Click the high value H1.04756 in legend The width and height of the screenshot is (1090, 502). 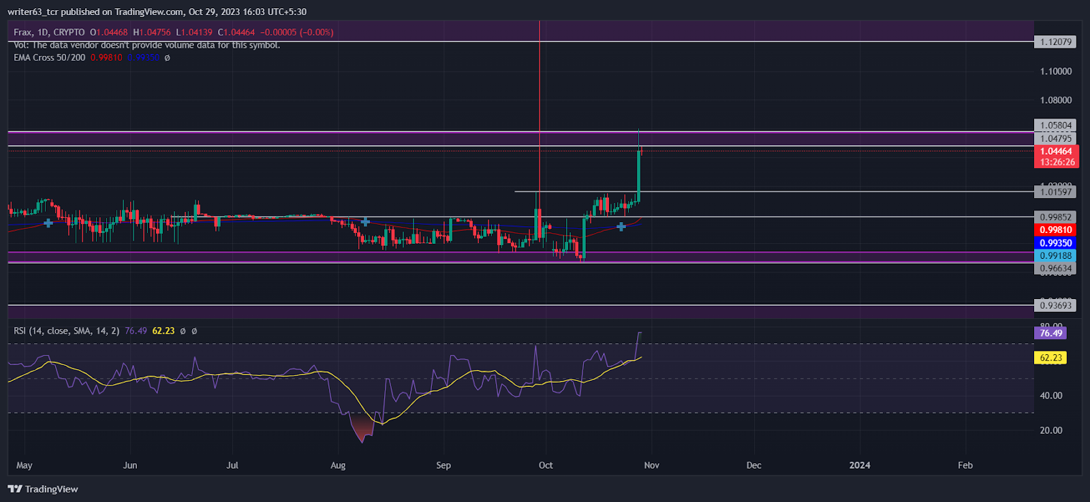click(x=152, y=32)
